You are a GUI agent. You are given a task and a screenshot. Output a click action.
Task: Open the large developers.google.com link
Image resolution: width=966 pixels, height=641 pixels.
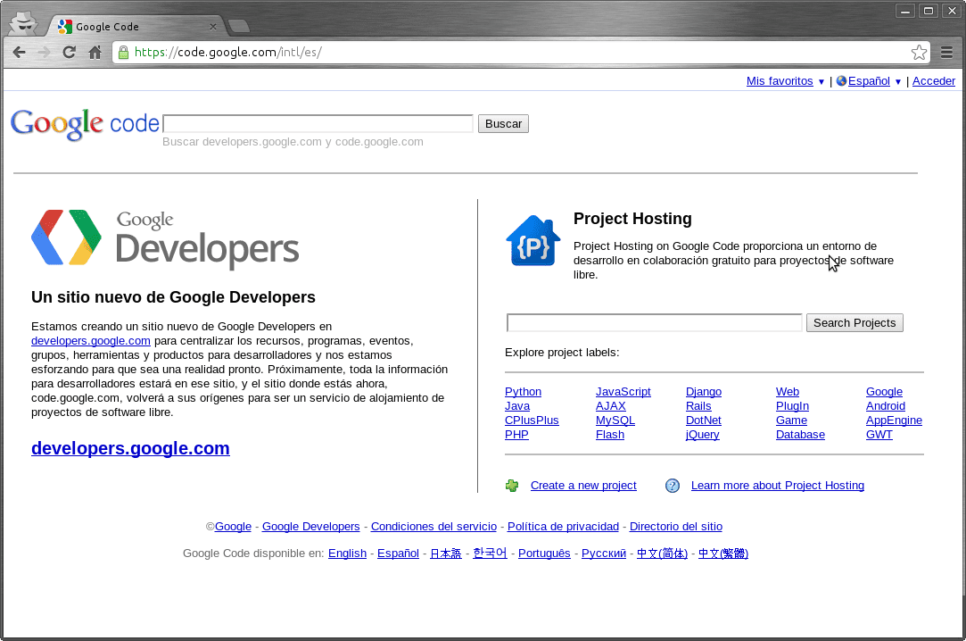(x=130, y=448)
